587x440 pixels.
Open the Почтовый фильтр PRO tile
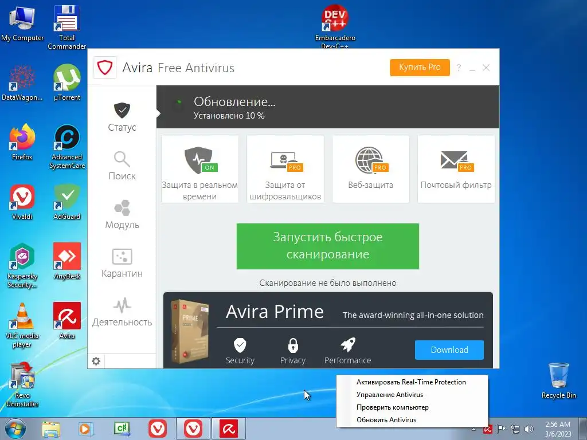pyautogui.click(x=456, y=169)
